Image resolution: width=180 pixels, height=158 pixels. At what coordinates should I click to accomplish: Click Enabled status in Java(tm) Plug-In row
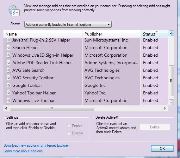point(151,40)
